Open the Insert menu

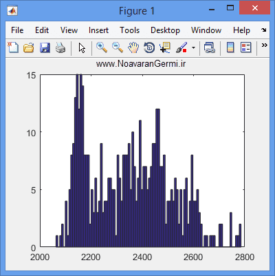coord(98,30)
